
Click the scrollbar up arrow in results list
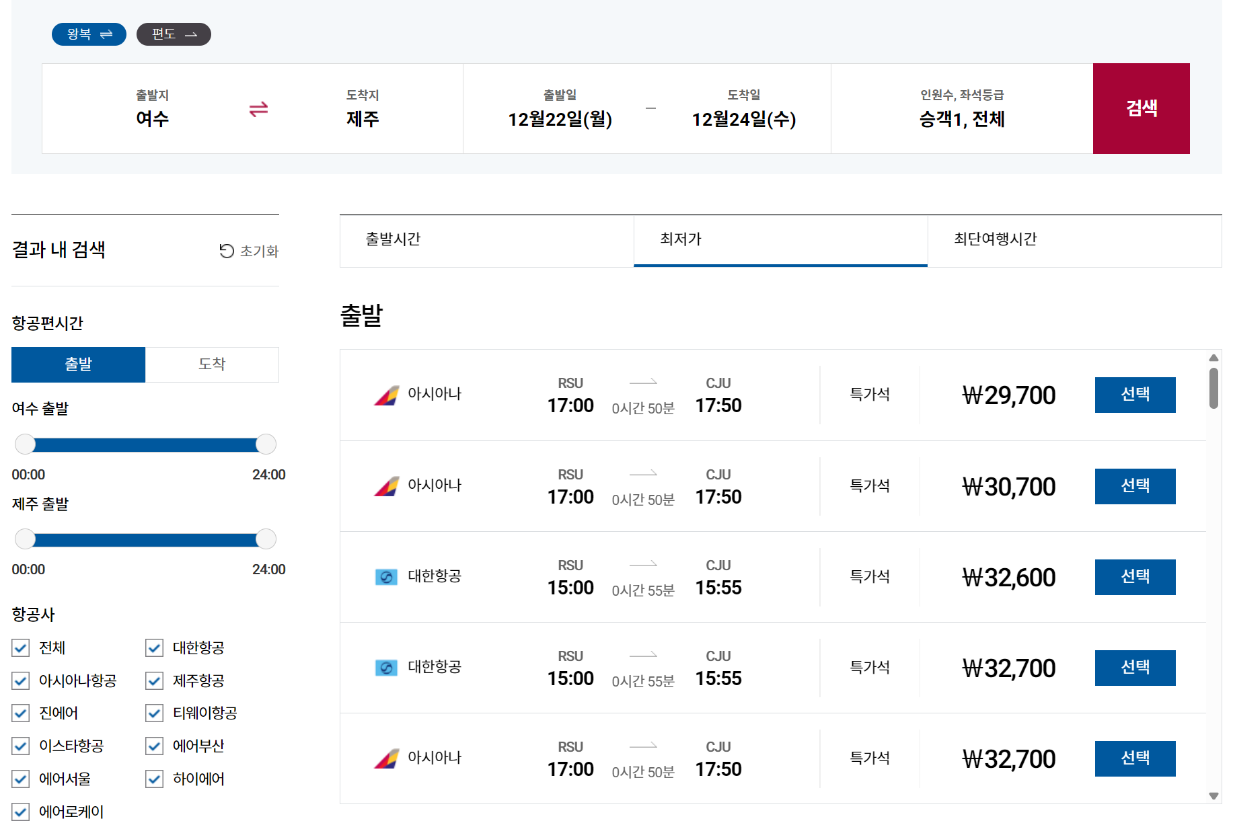click(1213, 358)
